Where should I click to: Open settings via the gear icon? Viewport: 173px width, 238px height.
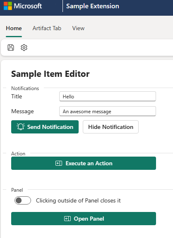tap(24, 48)
